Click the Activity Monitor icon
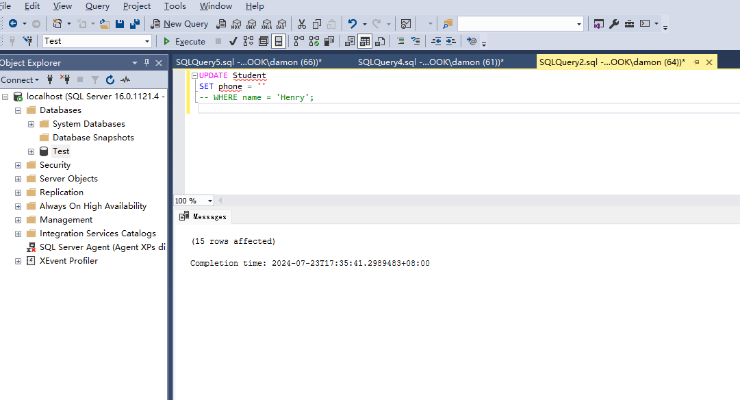 [405, 23]
